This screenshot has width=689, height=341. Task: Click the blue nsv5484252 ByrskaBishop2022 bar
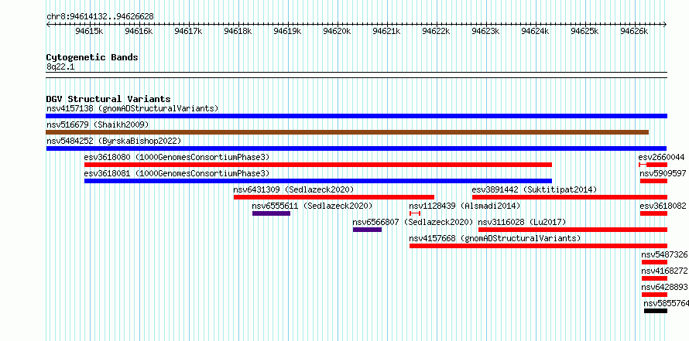tap(356, 148)
